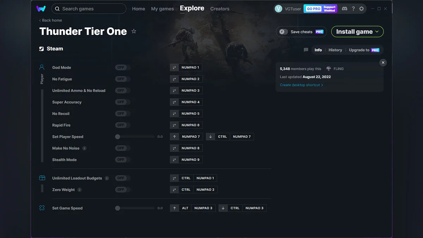Open the Home tab
Image resolution: width=423 pixels, height=238 pixels.
tap(139, 9)
